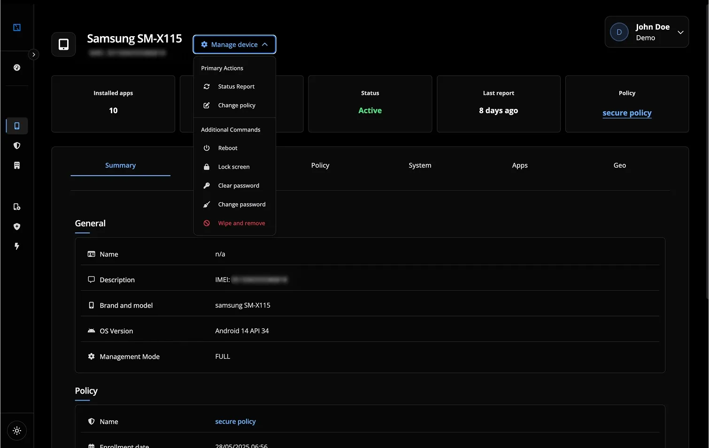Screen dimensions: 709x448
Task: Open the shield-with-plus icon in sidebar
Action: tap(17, 226)
